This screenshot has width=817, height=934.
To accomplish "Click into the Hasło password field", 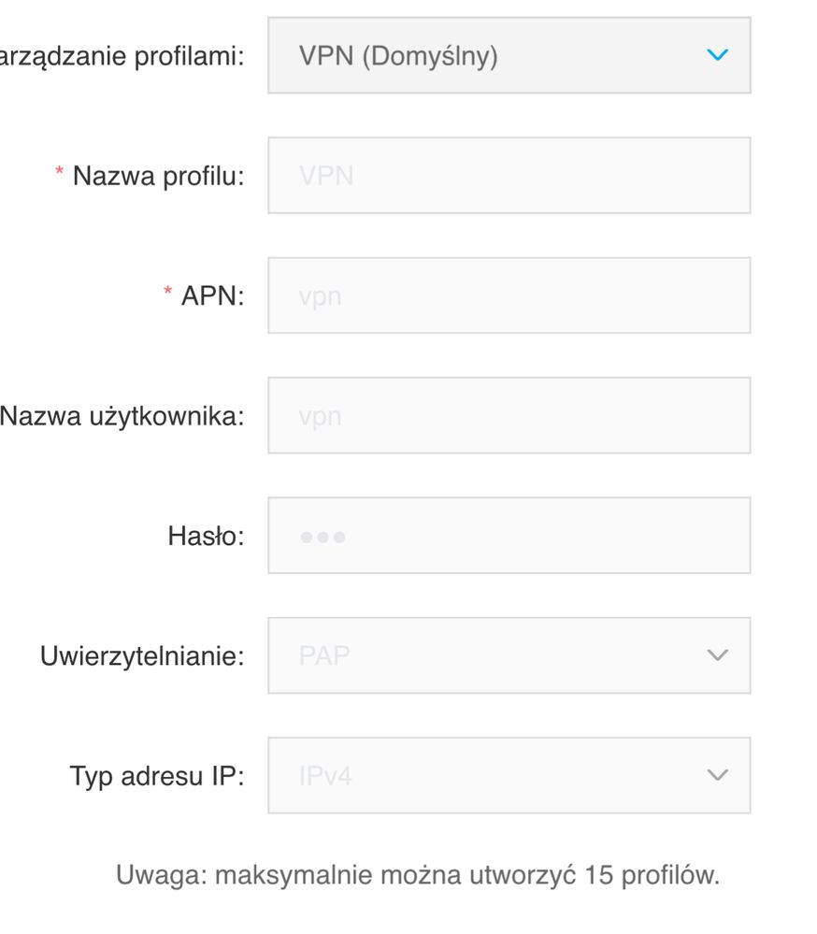I will [x=508, y=536].
